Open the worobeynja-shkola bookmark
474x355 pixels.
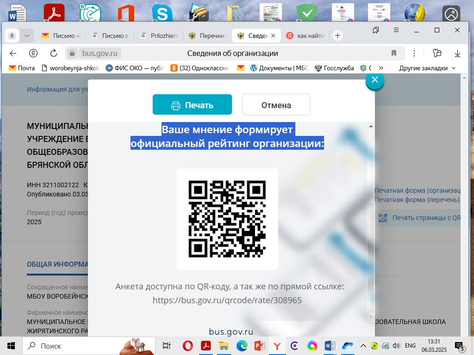point(70,68)
